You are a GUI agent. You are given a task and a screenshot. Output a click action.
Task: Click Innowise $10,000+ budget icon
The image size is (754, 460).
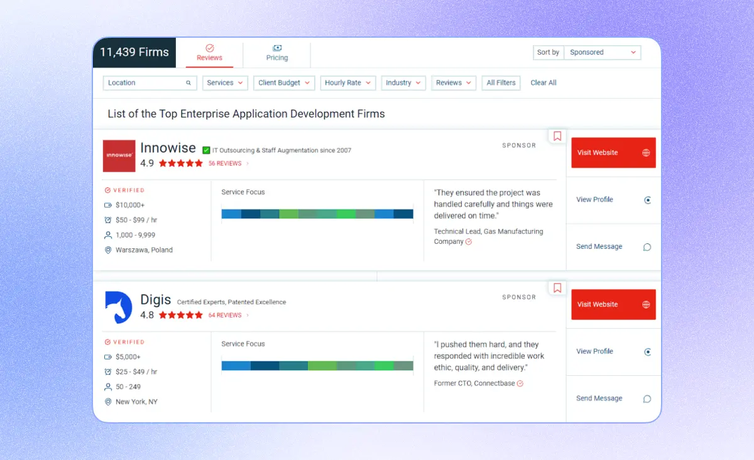(x=108, y=205)
